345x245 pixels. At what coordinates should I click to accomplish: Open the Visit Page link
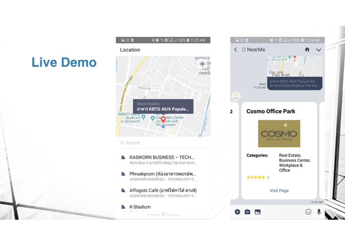pos(279,190)
